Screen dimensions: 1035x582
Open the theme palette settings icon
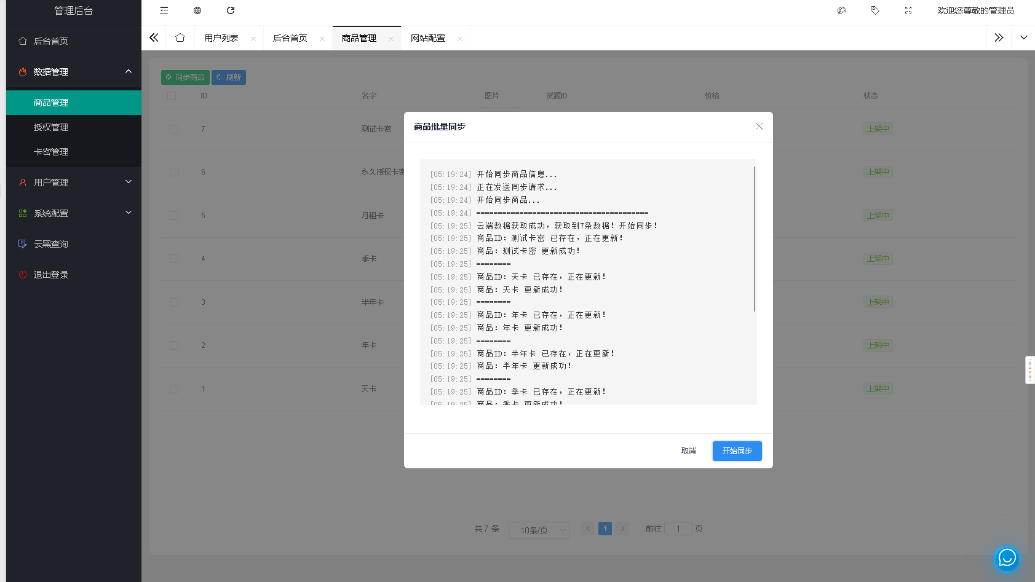(842, 10)
